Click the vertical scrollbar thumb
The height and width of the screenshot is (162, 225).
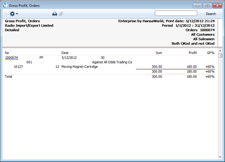pyautogui.click(x=220, y=55)
